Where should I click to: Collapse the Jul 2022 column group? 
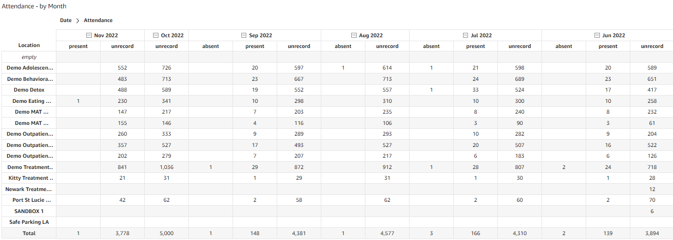466,35
